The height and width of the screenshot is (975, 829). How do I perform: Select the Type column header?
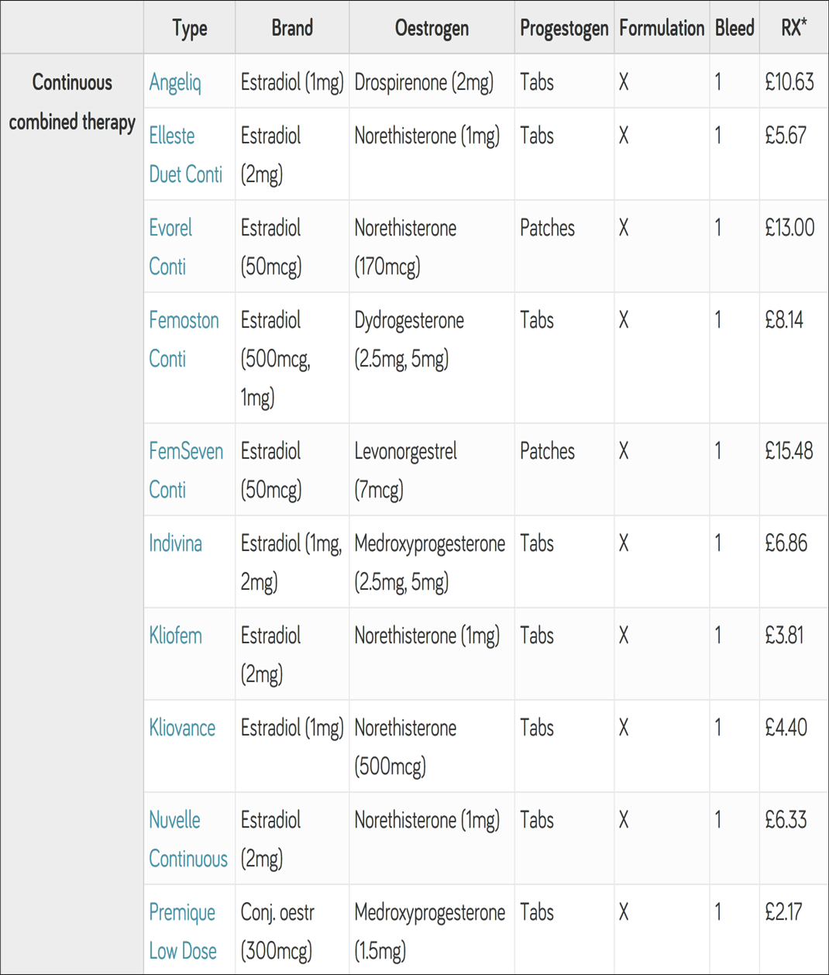pyautogui.click(x=190, y=29)
